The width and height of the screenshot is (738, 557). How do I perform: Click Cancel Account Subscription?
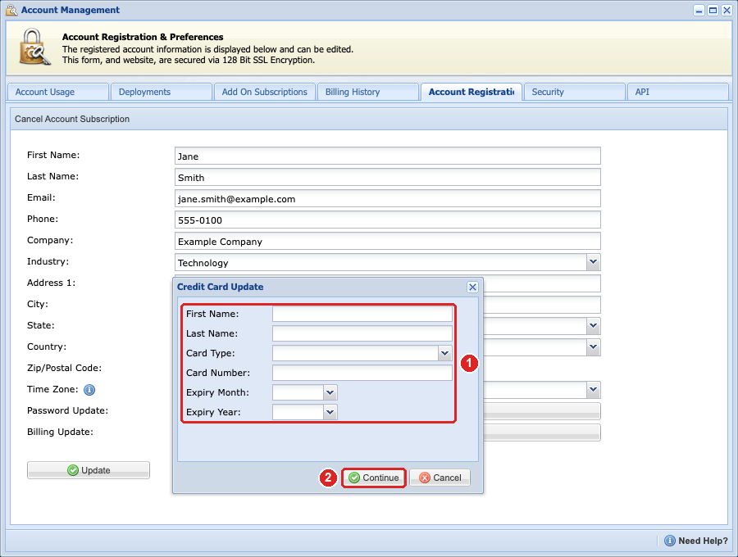coord(72,120)
